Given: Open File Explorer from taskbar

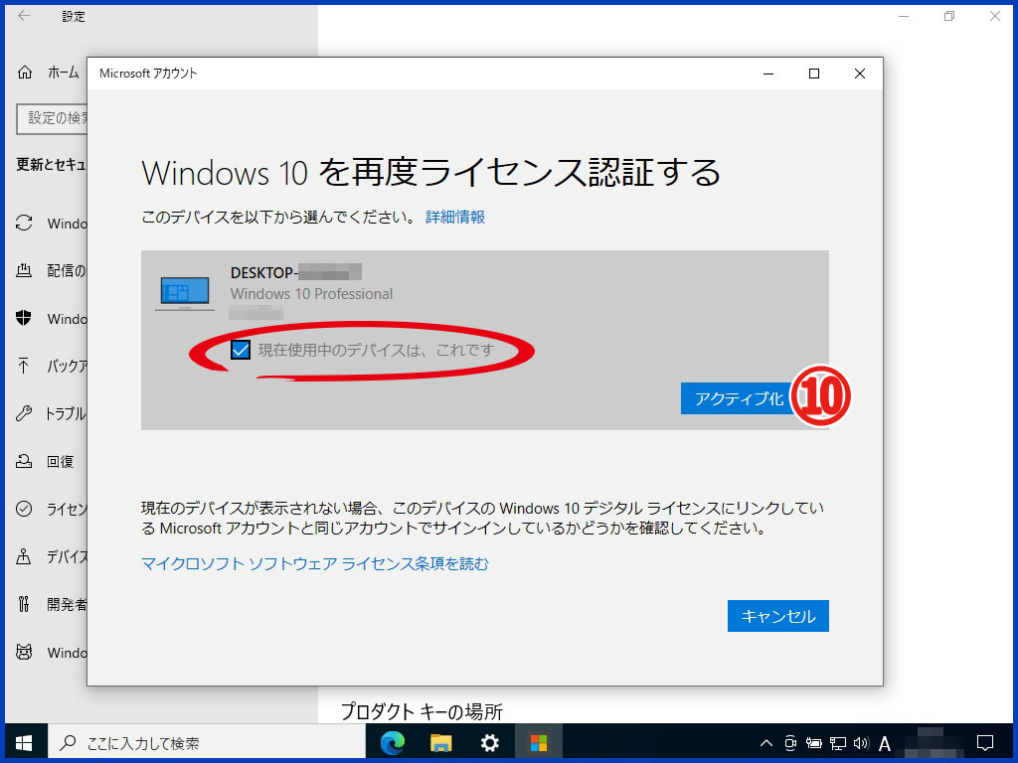Looking at the screenshot, I should click(440, 742).
